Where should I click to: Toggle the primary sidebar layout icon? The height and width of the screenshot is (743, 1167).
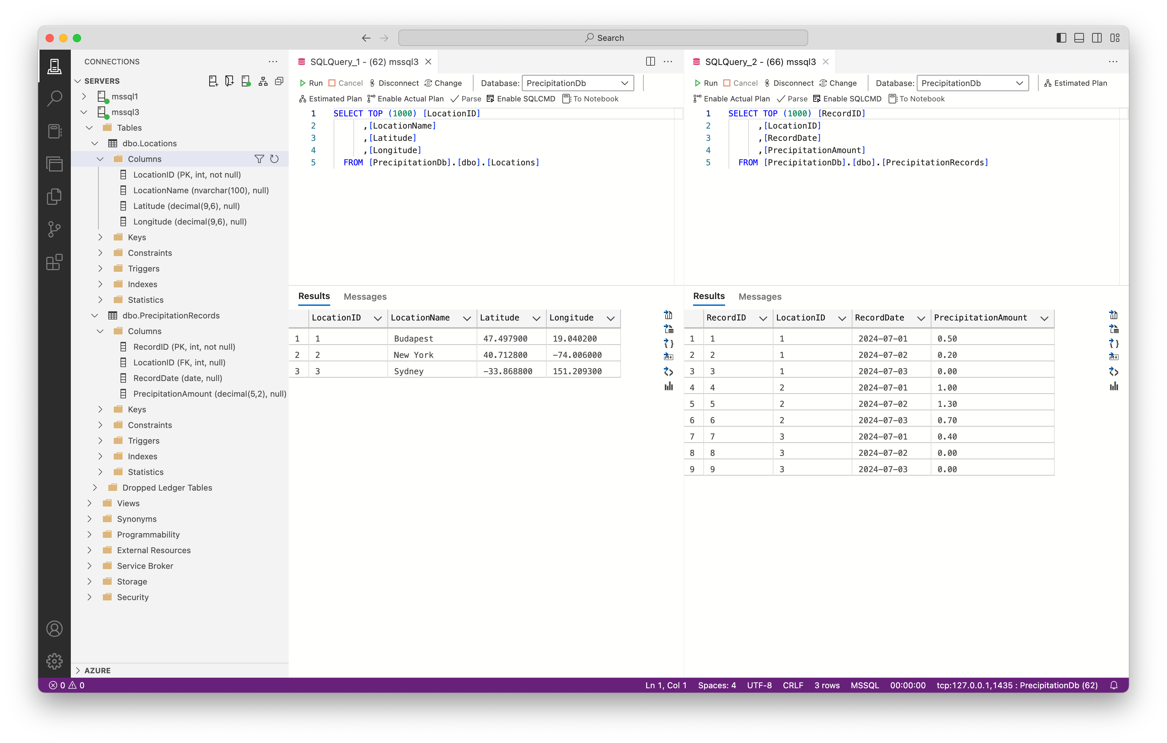pyautogui.click(x=1061, y=38)
